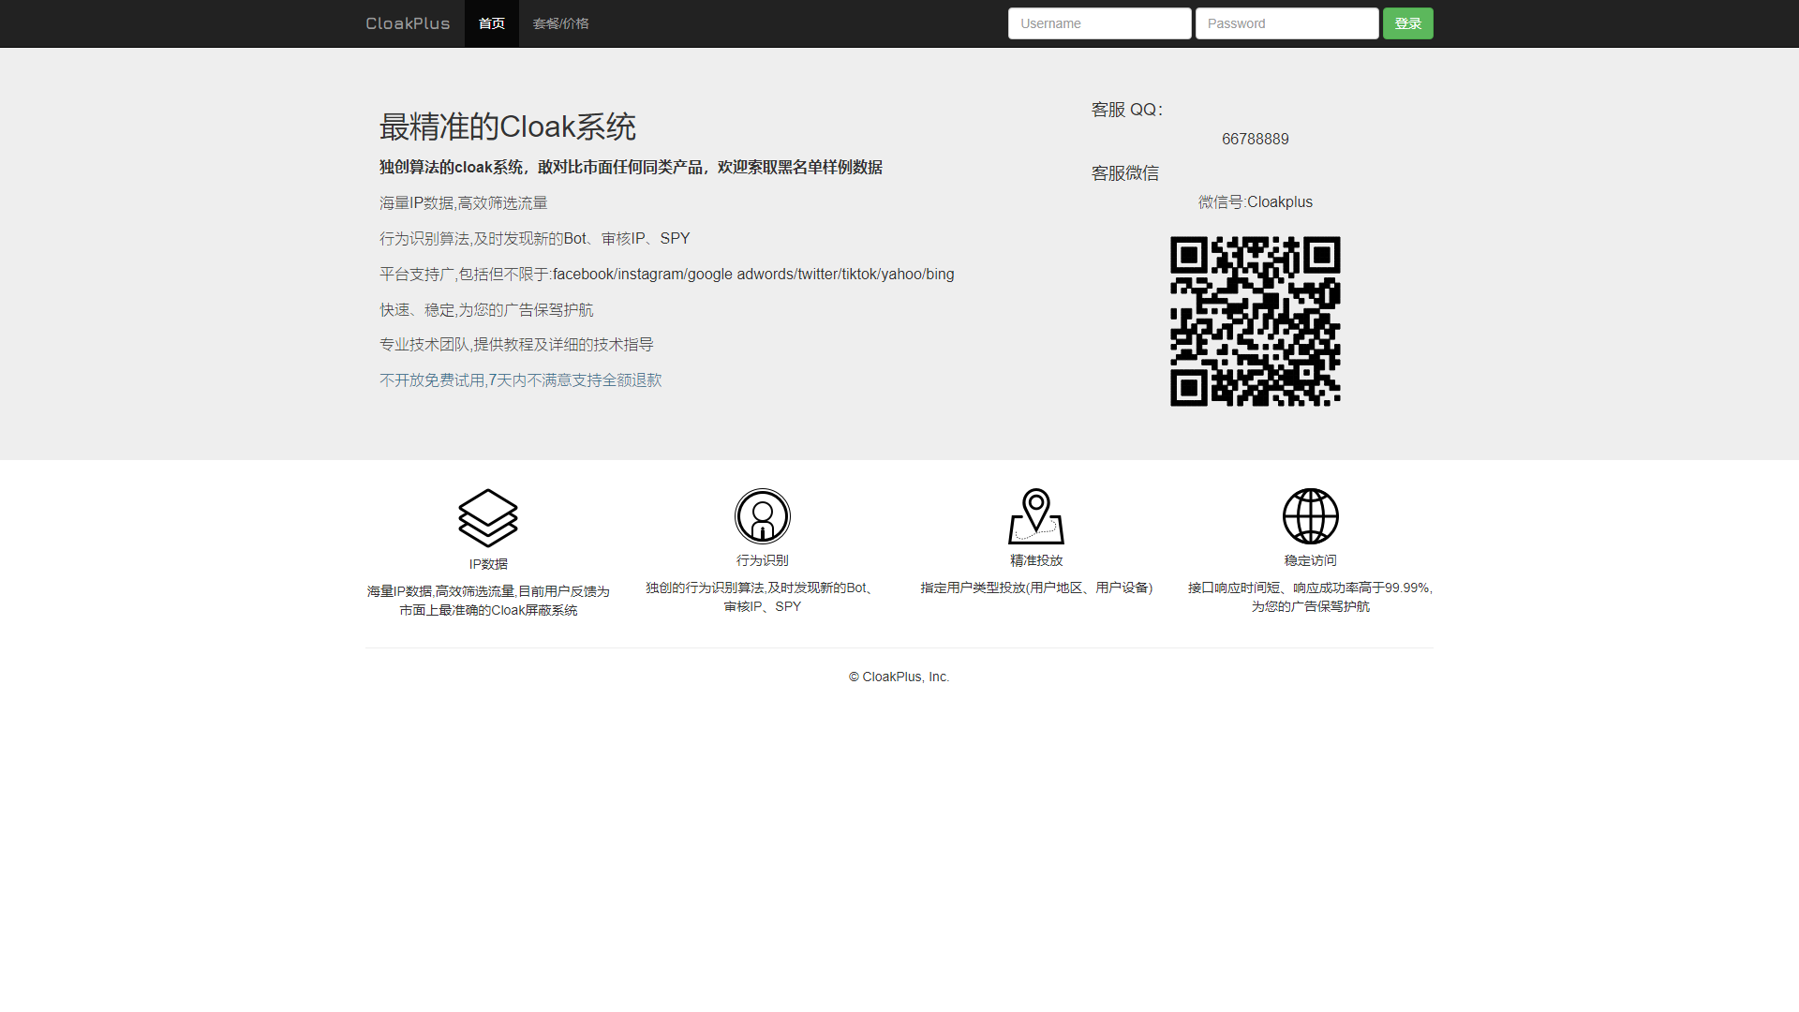Open the 首页 menu item
The image size is (1799, 1012).
pos(491,23)
